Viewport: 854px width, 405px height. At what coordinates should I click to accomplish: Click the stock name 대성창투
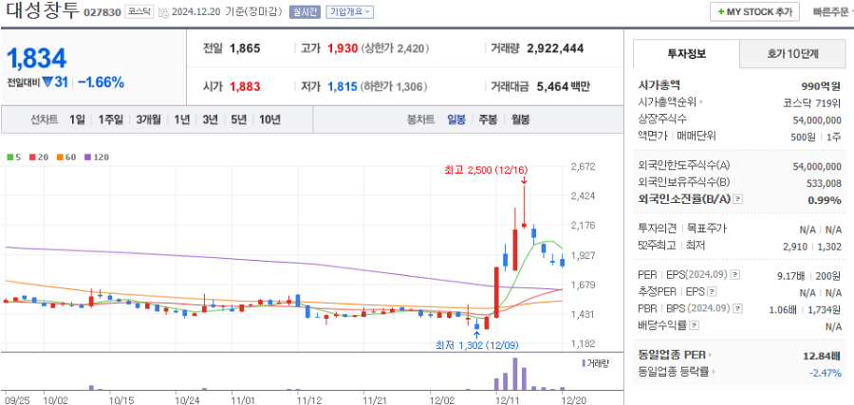click(x=43, y=10)
